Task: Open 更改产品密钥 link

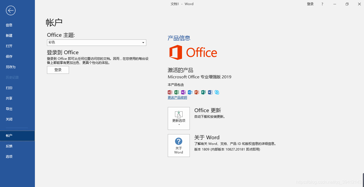Action: (177, 97)
